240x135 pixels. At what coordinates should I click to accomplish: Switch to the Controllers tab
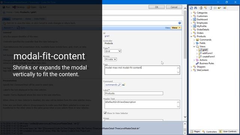[x=210, y=132]
